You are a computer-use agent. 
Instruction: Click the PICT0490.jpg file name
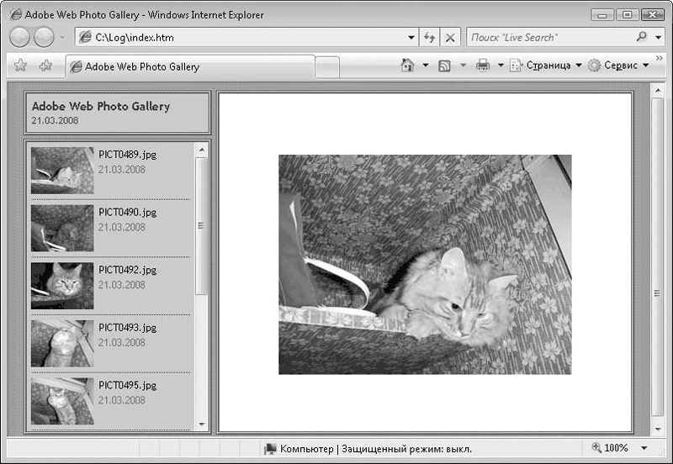[x=128, y=213]
